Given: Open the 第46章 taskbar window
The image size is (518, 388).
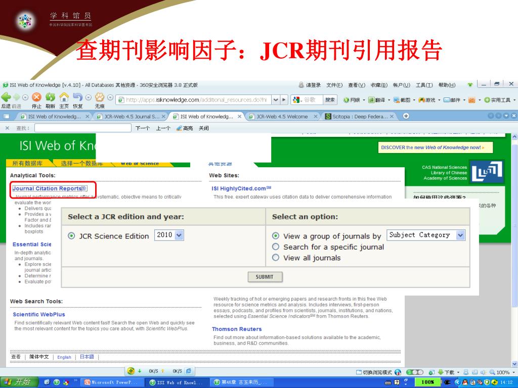Looking at the screenshot, I should [x=241, y=382].
